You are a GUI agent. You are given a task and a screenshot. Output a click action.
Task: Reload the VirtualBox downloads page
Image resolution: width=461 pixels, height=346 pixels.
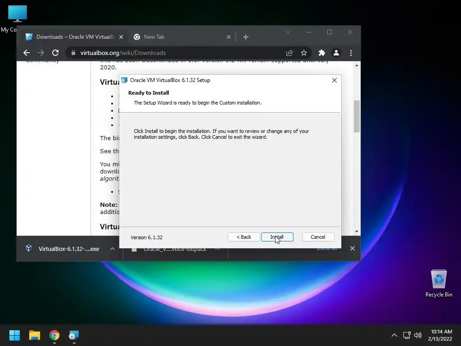pyautogui.click(x=55, y=53)
